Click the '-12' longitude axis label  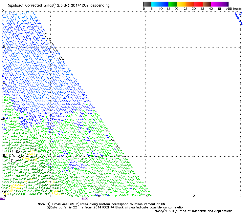50,196
